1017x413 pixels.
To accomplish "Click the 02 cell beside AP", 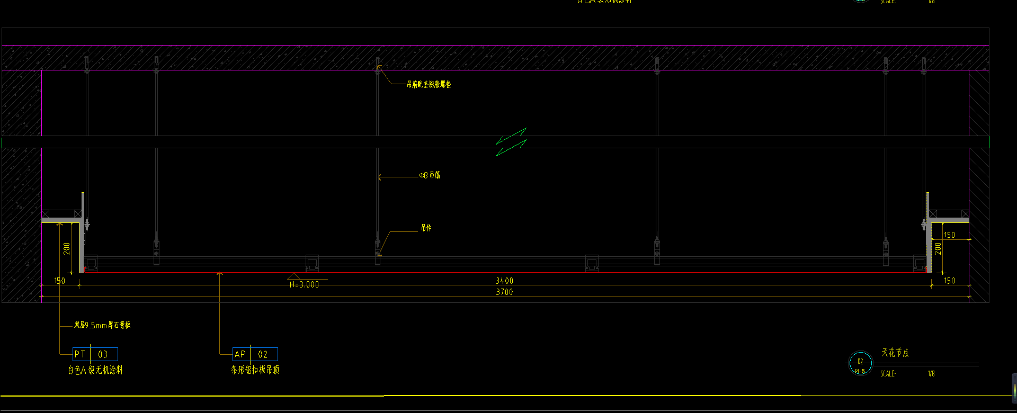I will tap(264, 354).
